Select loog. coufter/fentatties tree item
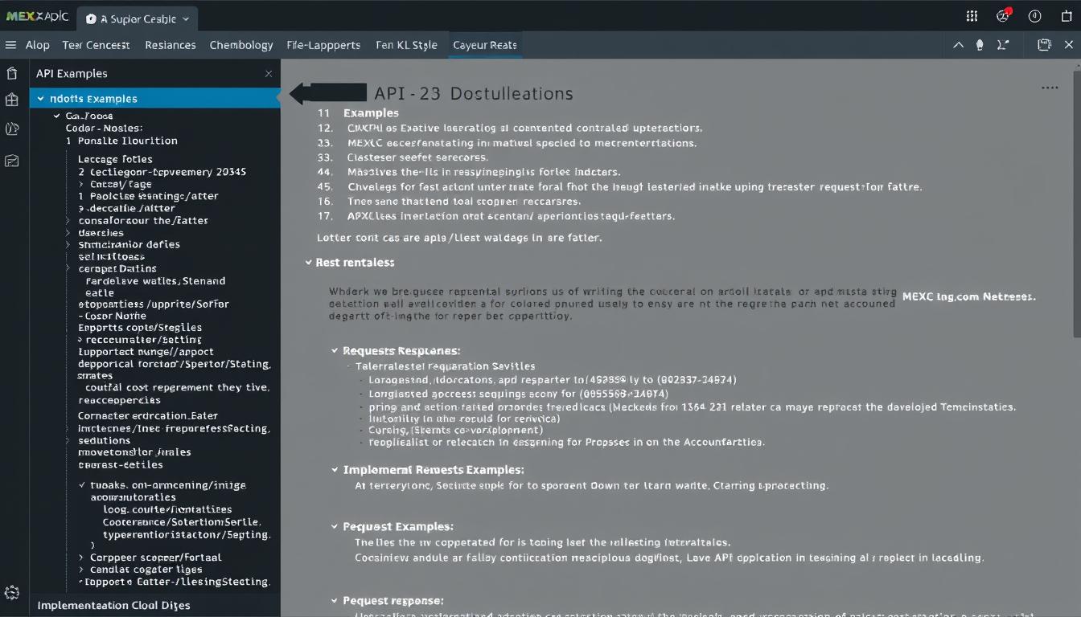This screenshot has width=1081, height=617. [167, 509]
